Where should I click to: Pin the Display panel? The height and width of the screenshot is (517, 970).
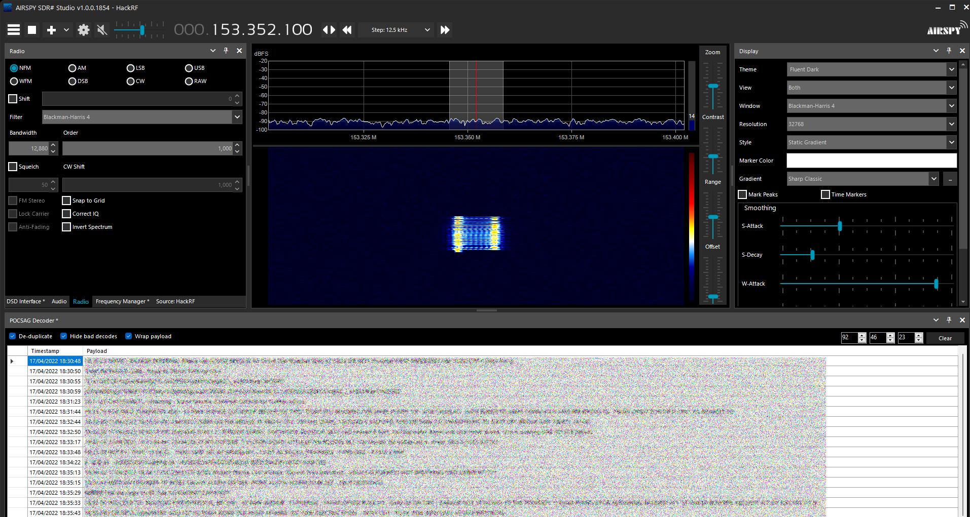point(949,51)
